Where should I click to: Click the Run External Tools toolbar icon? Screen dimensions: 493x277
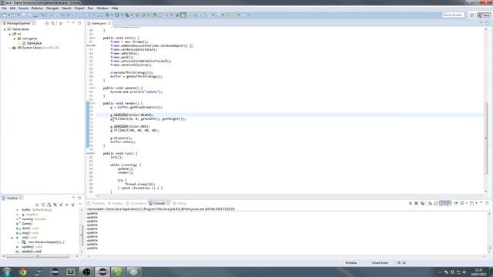tap(126, 15)
